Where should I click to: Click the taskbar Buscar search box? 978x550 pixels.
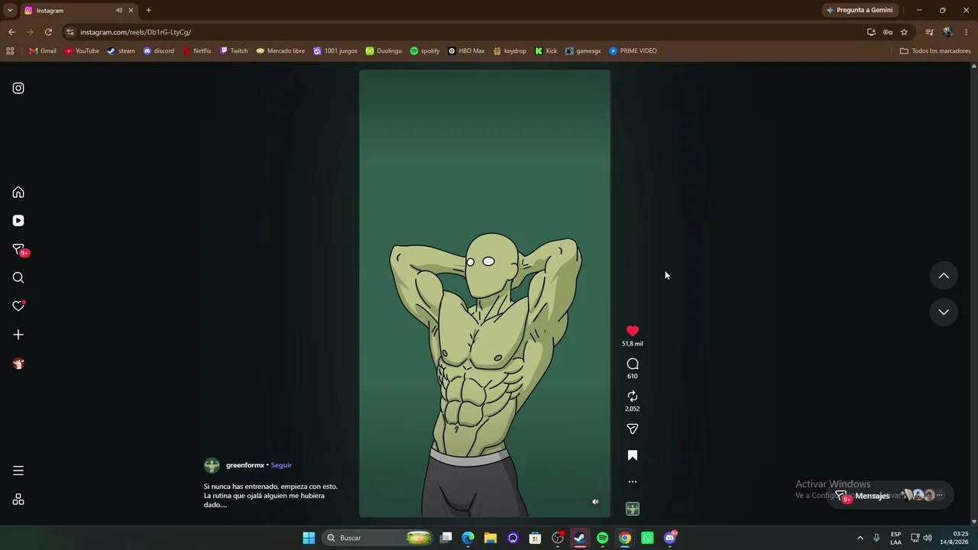coord(378,538)
